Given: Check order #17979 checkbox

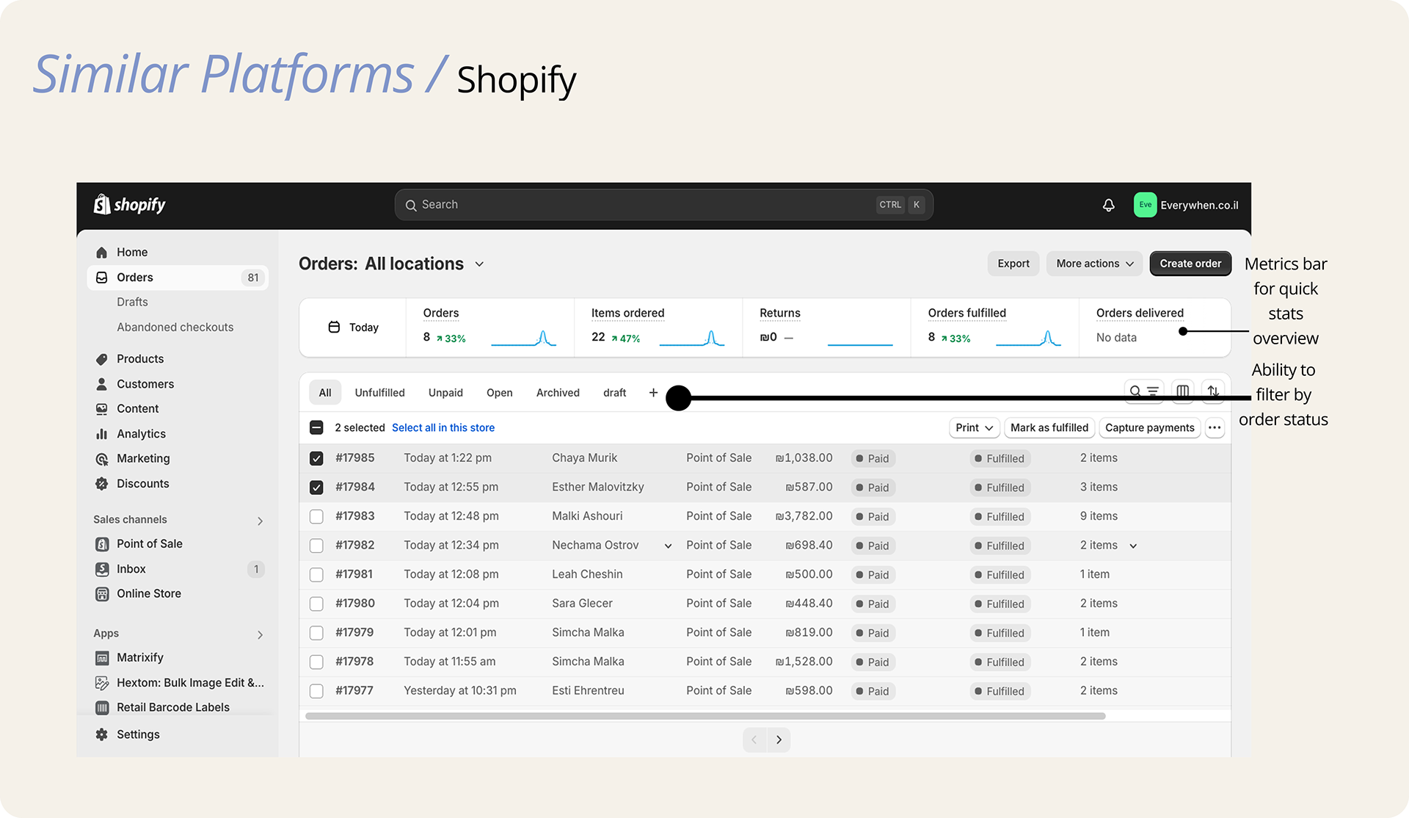Looking at the screenshot, I should [316, 633].
